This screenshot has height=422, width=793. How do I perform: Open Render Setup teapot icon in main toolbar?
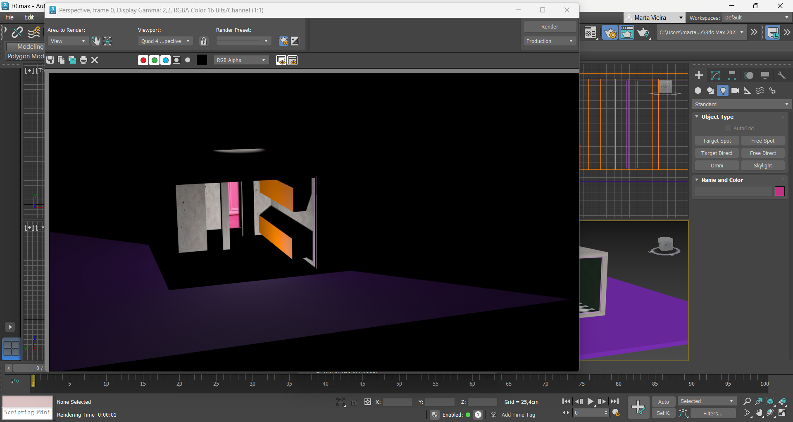(610, 33)
